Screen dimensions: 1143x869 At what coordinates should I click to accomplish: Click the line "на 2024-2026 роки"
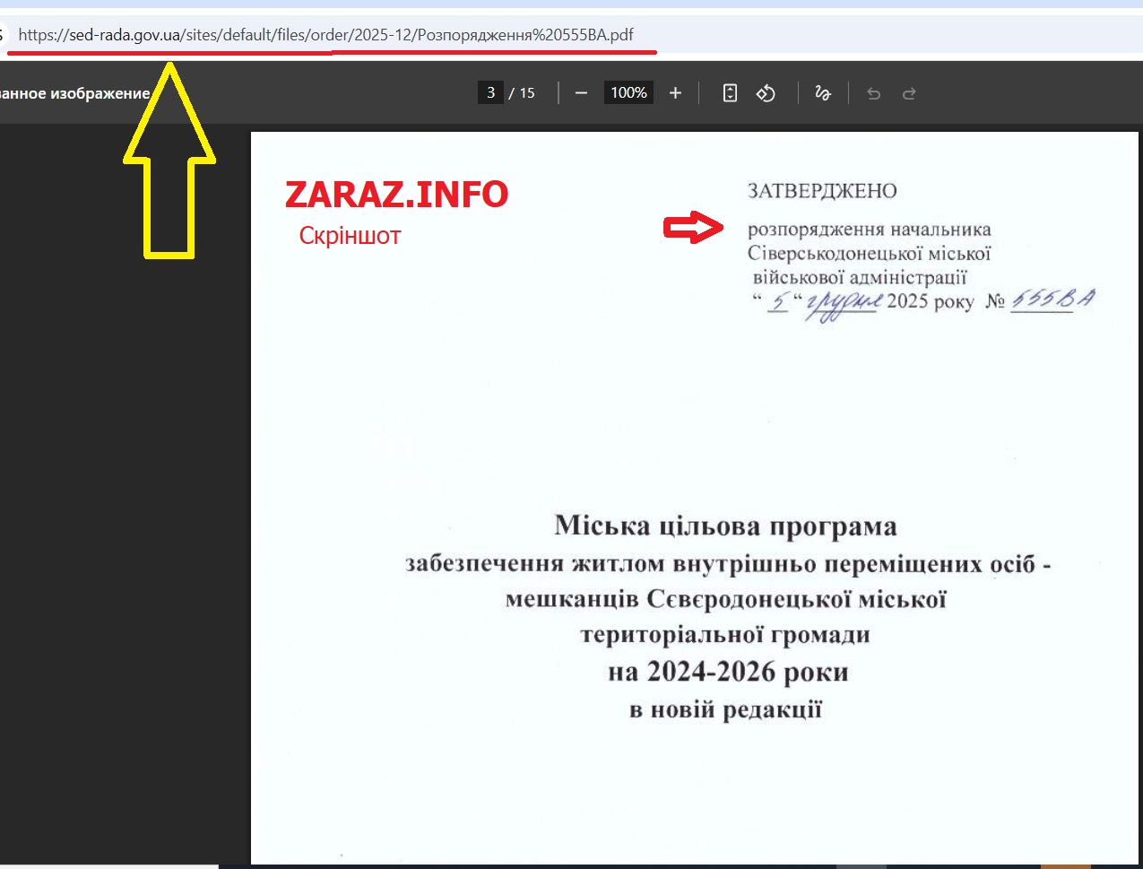point(728,672)
